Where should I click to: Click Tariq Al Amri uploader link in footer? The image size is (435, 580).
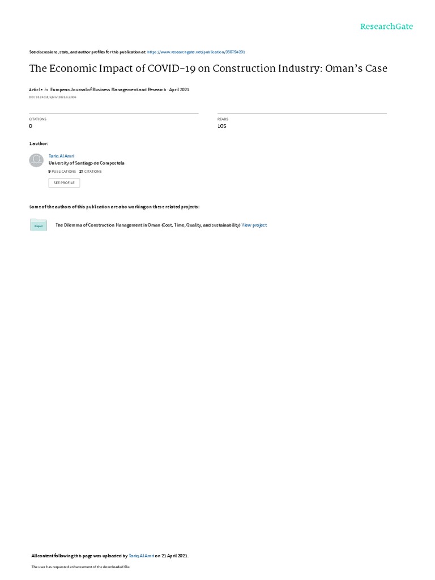point(141,556)
